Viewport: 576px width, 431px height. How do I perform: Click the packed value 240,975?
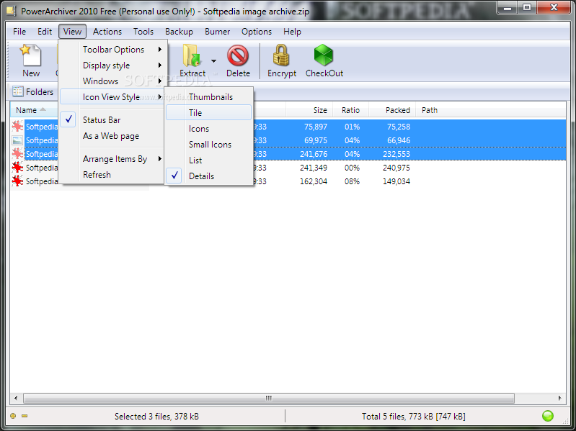(x=396, y=168)
